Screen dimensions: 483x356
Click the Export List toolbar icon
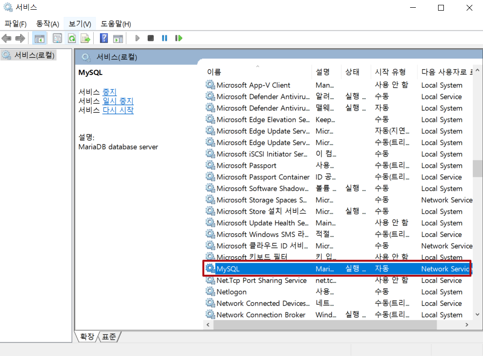(85, 38)
